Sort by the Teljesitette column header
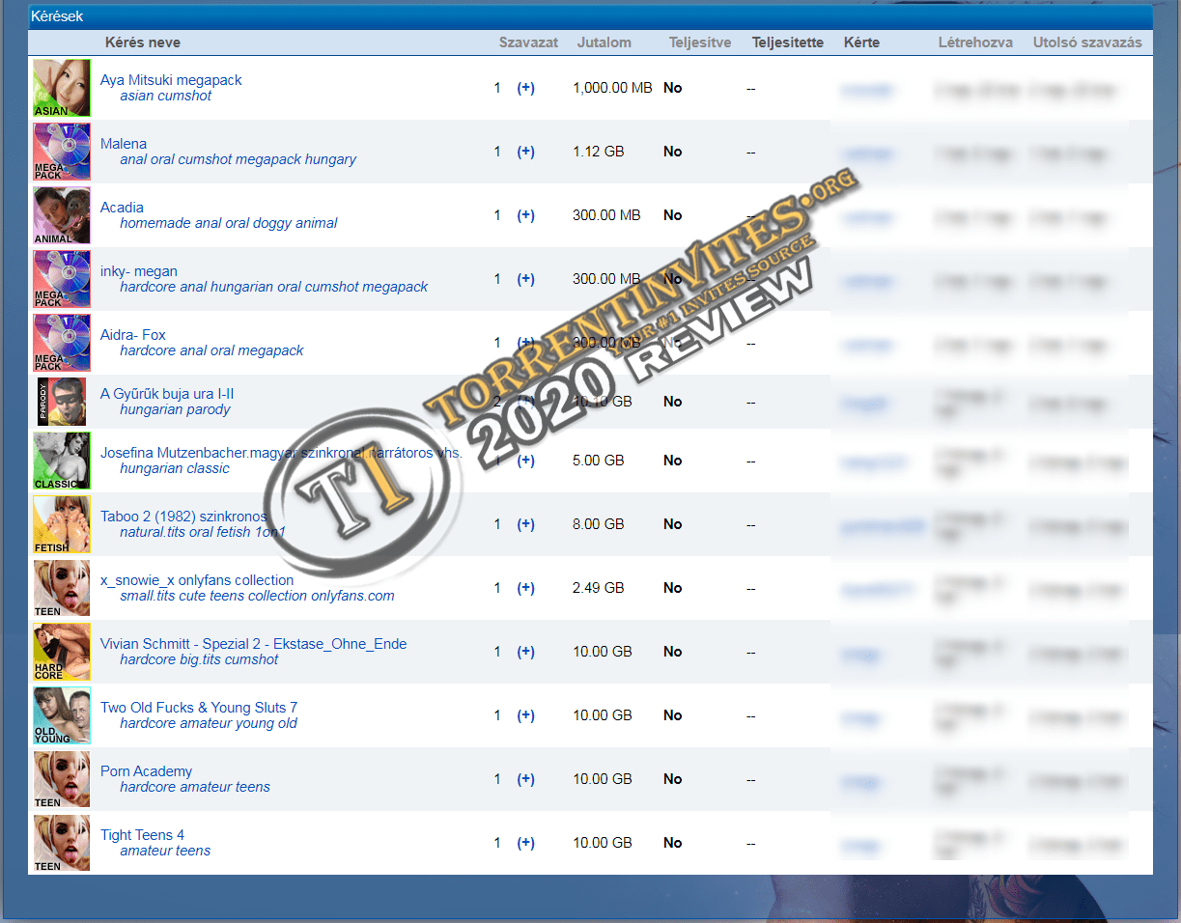The image size is (1181, 923). coord(788,42)
